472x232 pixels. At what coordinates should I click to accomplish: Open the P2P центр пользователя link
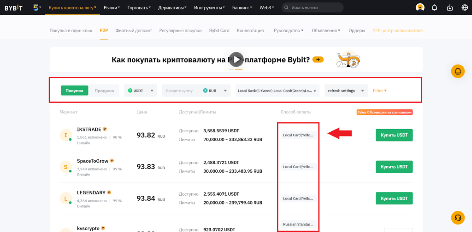[x=397, y=30]
